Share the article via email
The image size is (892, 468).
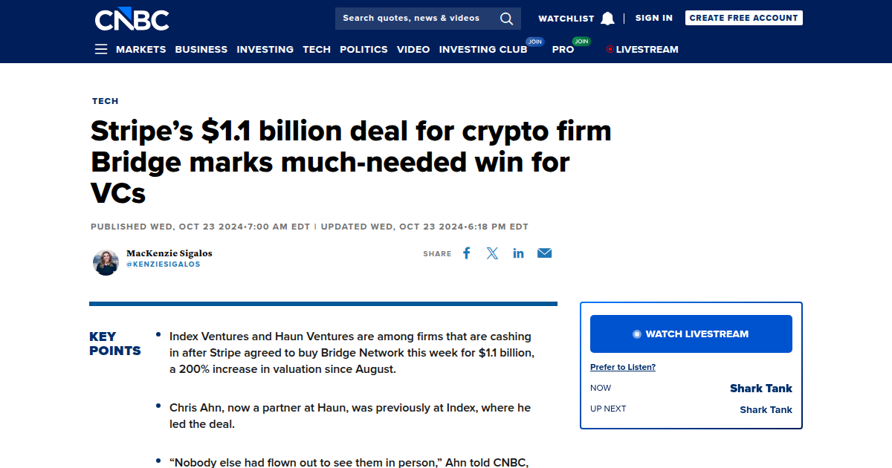(x=544, y=253)
